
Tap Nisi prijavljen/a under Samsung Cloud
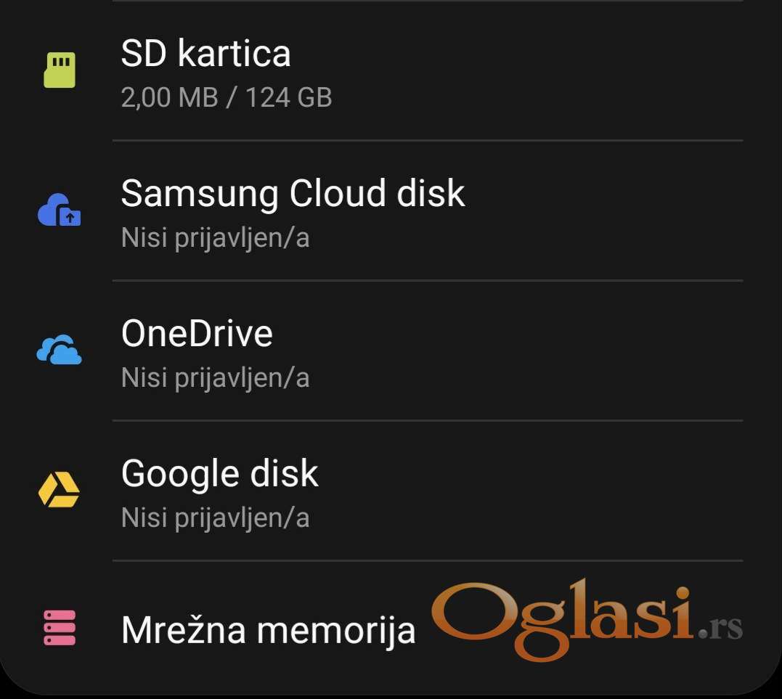[x=216, y=238]
